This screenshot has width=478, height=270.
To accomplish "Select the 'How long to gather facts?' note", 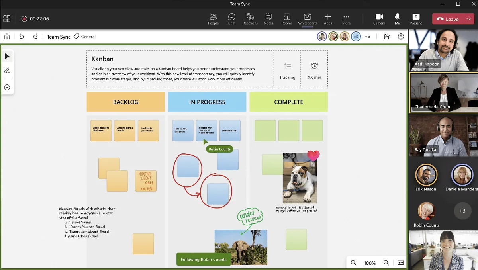I will pyautogui.click(x=148, y=131).
